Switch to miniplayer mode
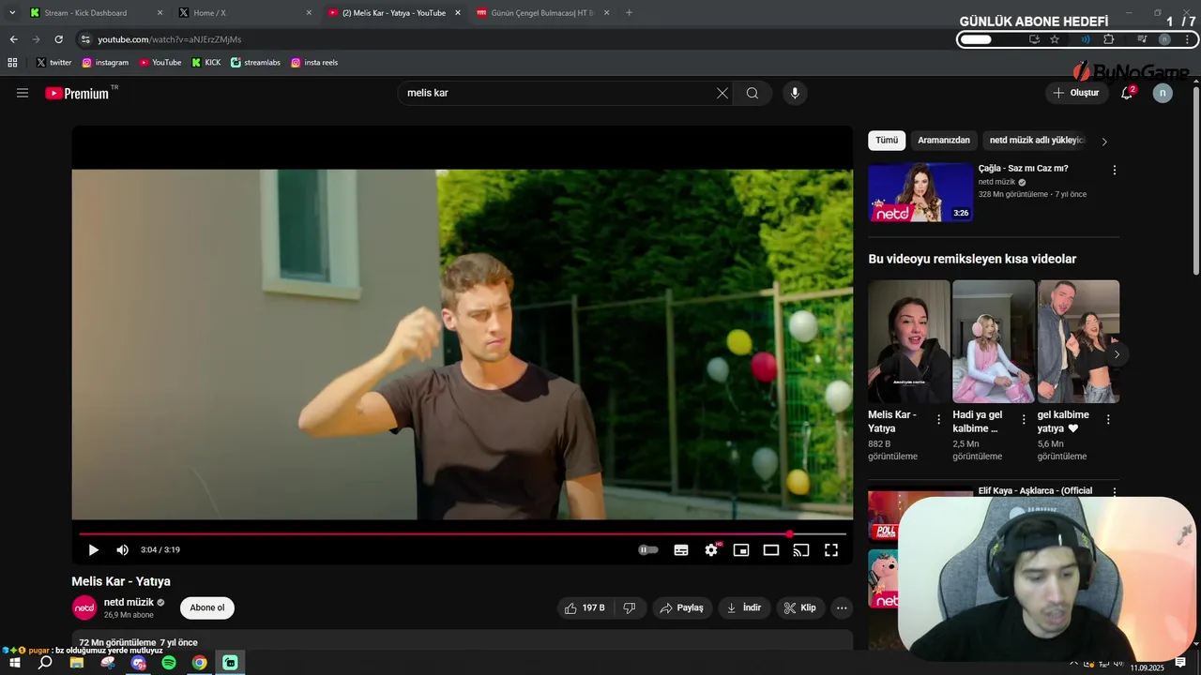 coord(741,550)
